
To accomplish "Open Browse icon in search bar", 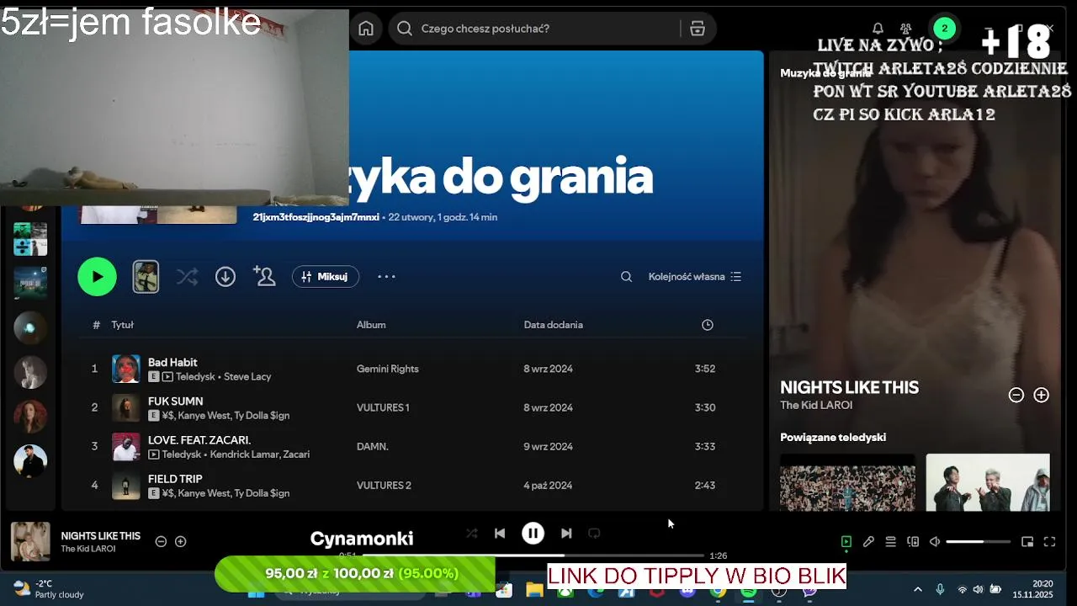I will coord(698,29).
